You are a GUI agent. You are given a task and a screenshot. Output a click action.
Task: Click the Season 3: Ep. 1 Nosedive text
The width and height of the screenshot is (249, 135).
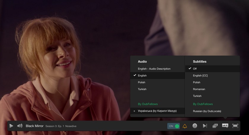point(61,126)
